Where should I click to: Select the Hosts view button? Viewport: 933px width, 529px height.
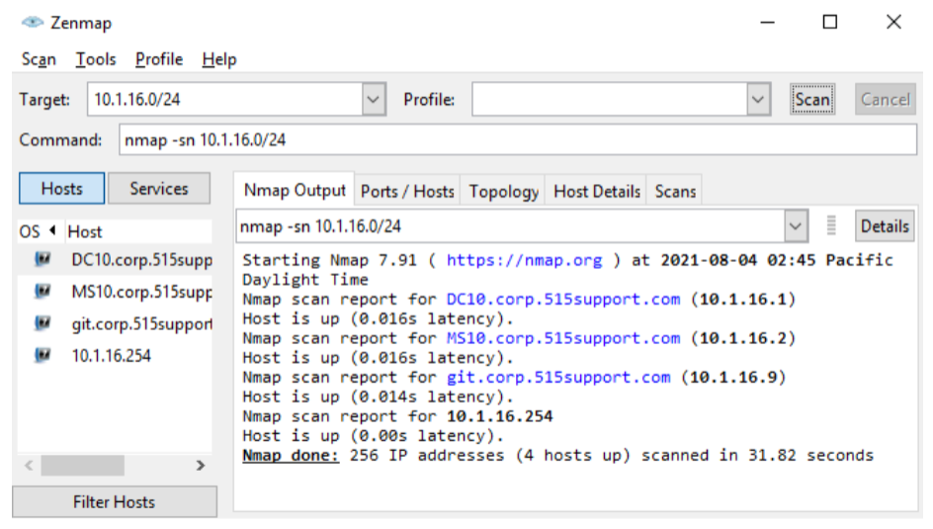(62, 189)
